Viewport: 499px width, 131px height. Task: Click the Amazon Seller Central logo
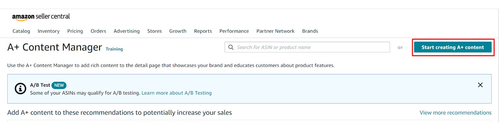pyautogui.click(x=41, y=17)
